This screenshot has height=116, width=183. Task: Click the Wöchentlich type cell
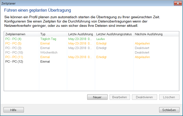pyautogui.click(x=49, y=53)
